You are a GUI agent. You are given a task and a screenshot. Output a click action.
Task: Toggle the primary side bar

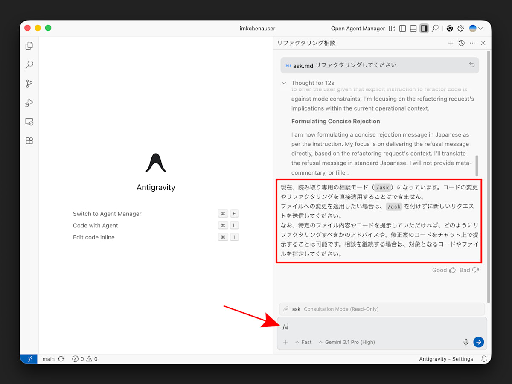402,29
